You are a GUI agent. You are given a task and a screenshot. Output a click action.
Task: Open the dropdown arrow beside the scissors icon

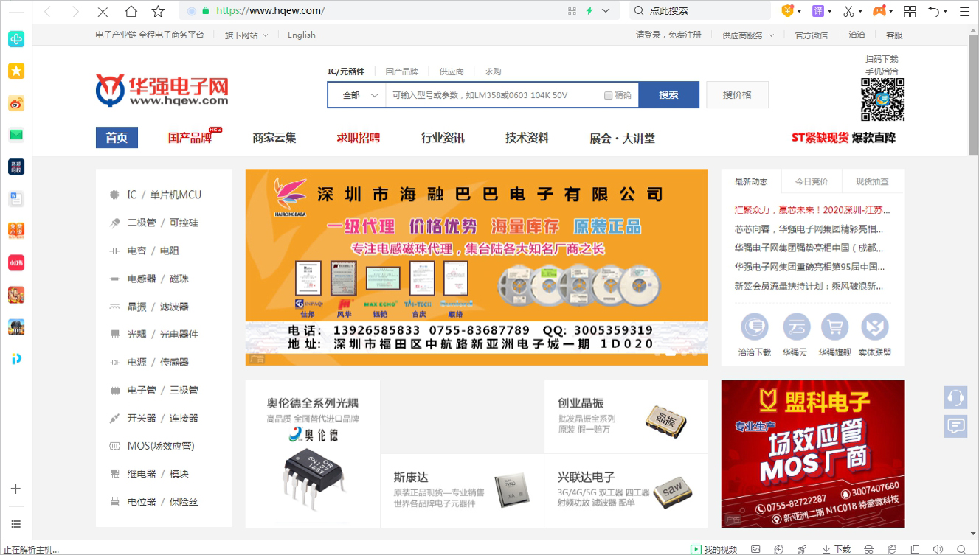(860, 12)
